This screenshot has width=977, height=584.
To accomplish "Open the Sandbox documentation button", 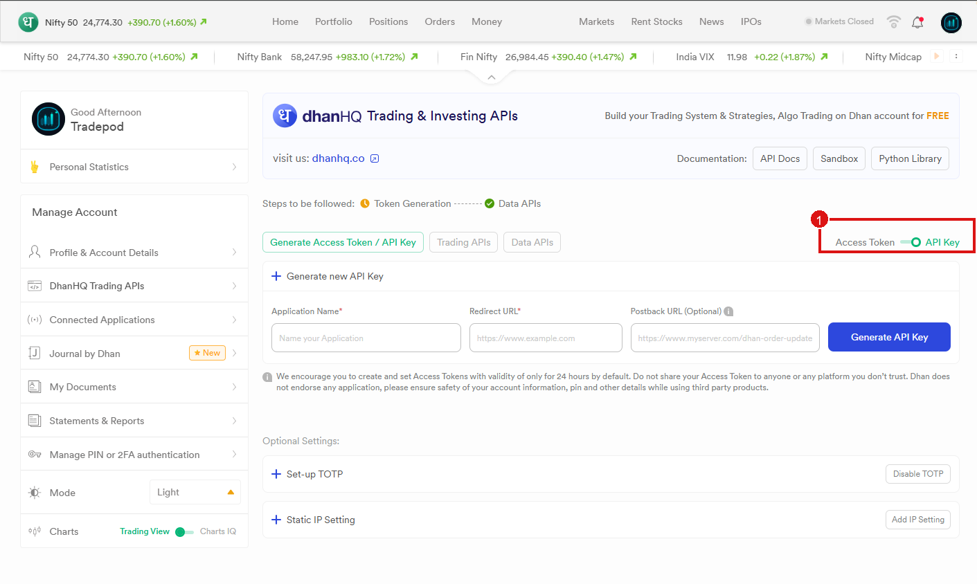I will [x=839, y=158].
